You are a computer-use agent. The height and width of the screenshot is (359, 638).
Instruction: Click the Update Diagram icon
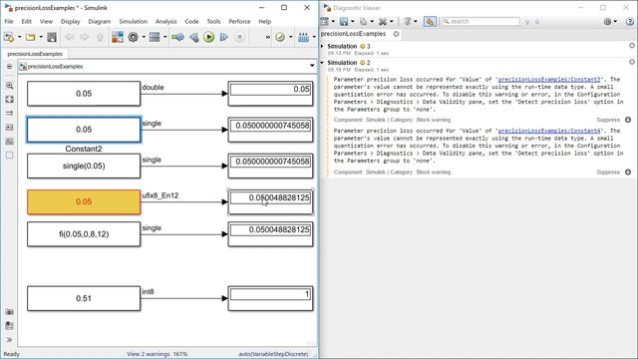[x=177, y=37]
